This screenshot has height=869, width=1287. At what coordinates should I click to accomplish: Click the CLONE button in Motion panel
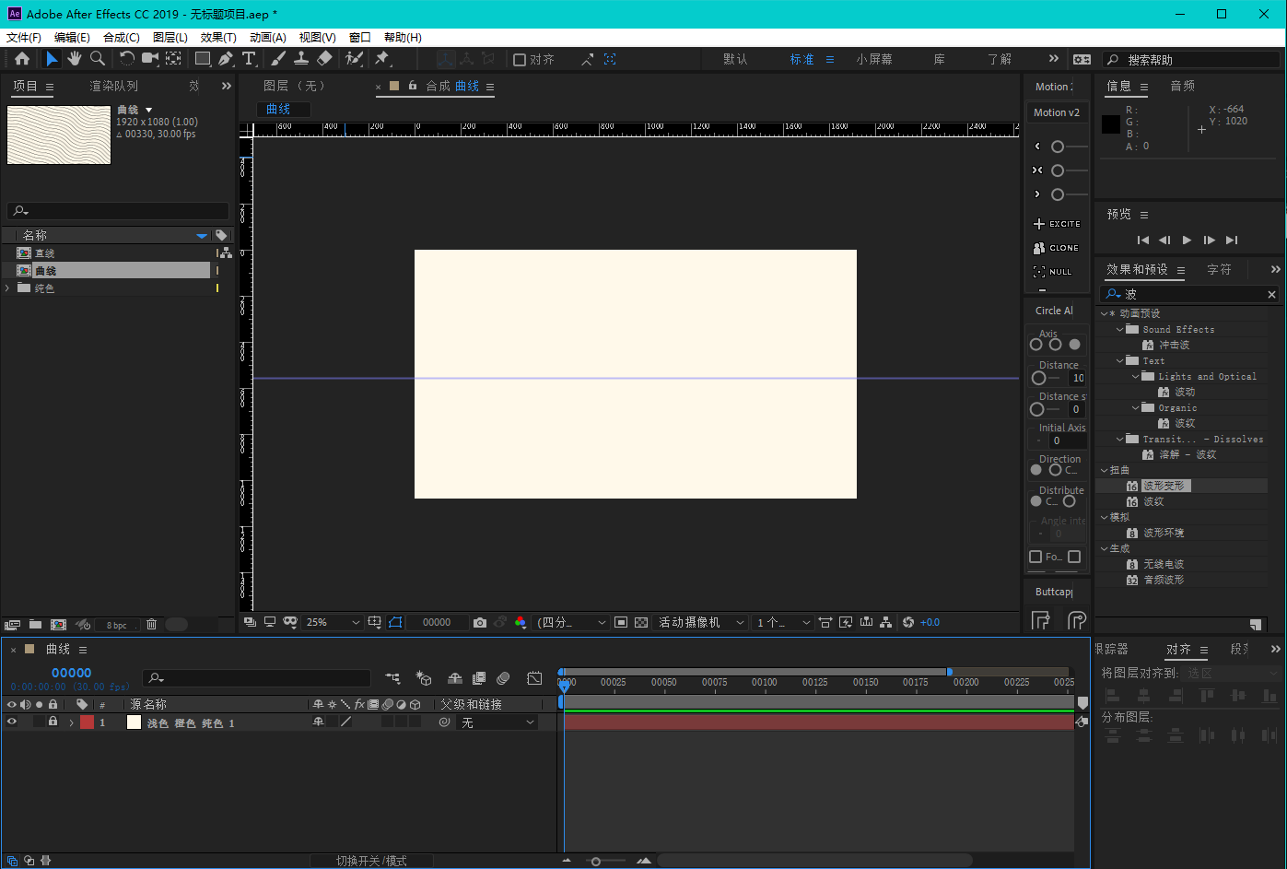tap(1056, 248)
